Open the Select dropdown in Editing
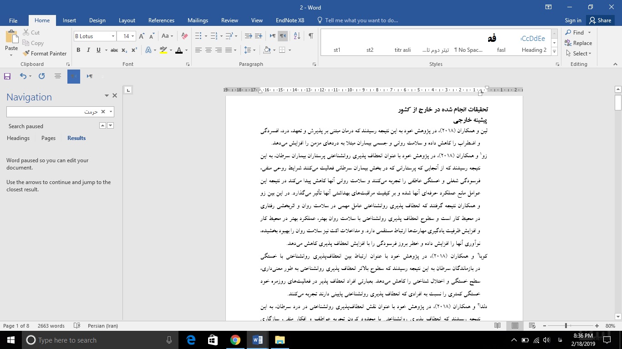The height and width of the screenshot is (349, 622). (x=579, y=53)
